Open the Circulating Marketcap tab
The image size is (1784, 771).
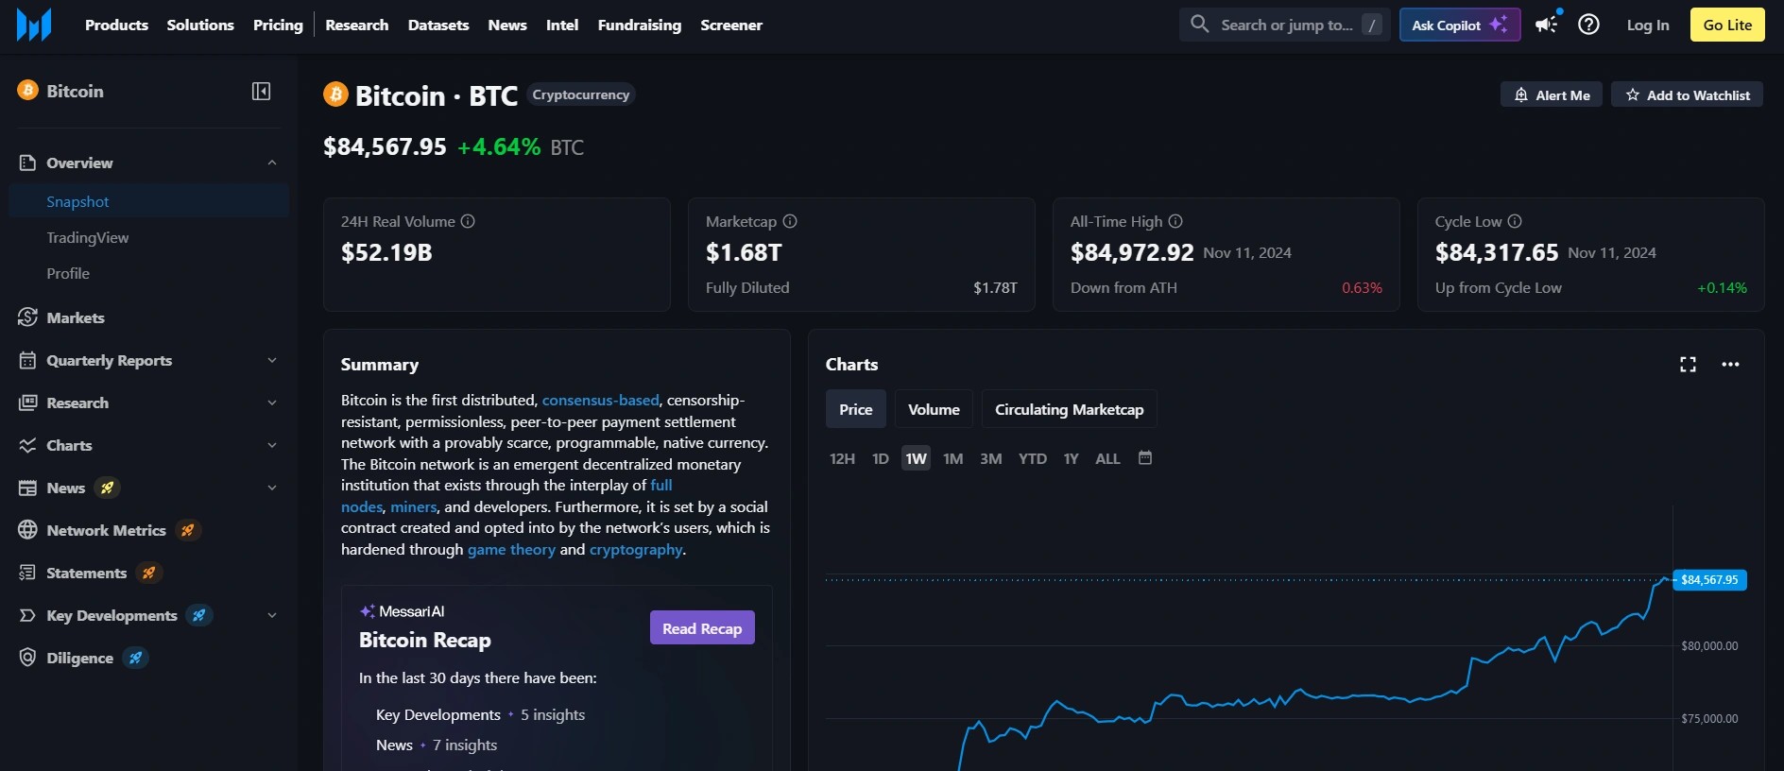(x=1069, y=409)
